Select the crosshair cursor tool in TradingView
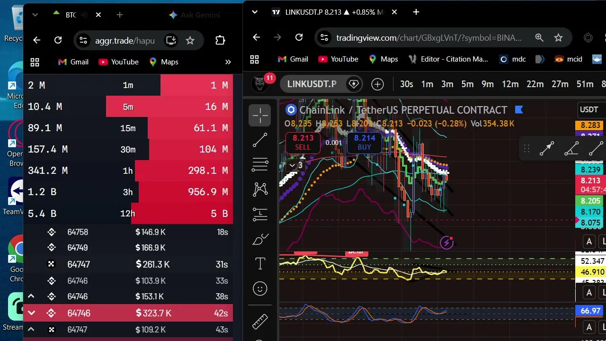Screen dimensions: 606x341 [x=260, y=115]
